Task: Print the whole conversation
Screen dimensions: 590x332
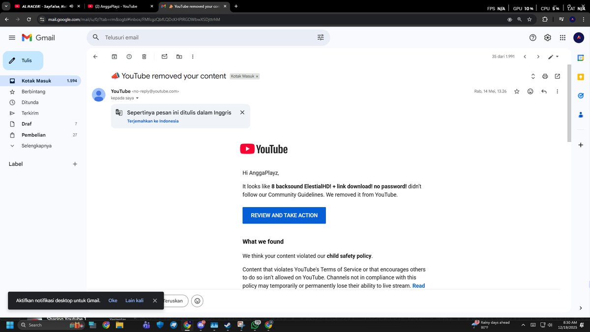Action: pos(545,76)
